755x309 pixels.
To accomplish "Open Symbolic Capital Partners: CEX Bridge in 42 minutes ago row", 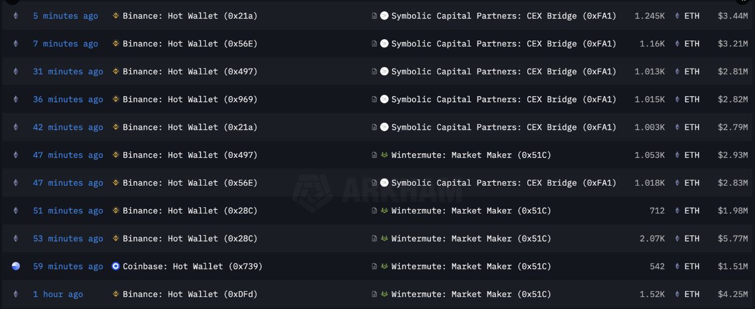I will point(504,127).
